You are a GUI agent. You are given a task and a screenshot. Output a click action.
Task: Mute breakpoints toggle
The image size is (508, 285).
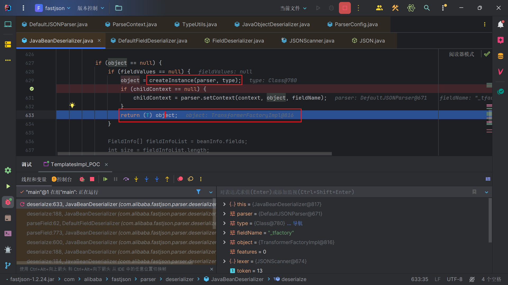pos(190,179)
